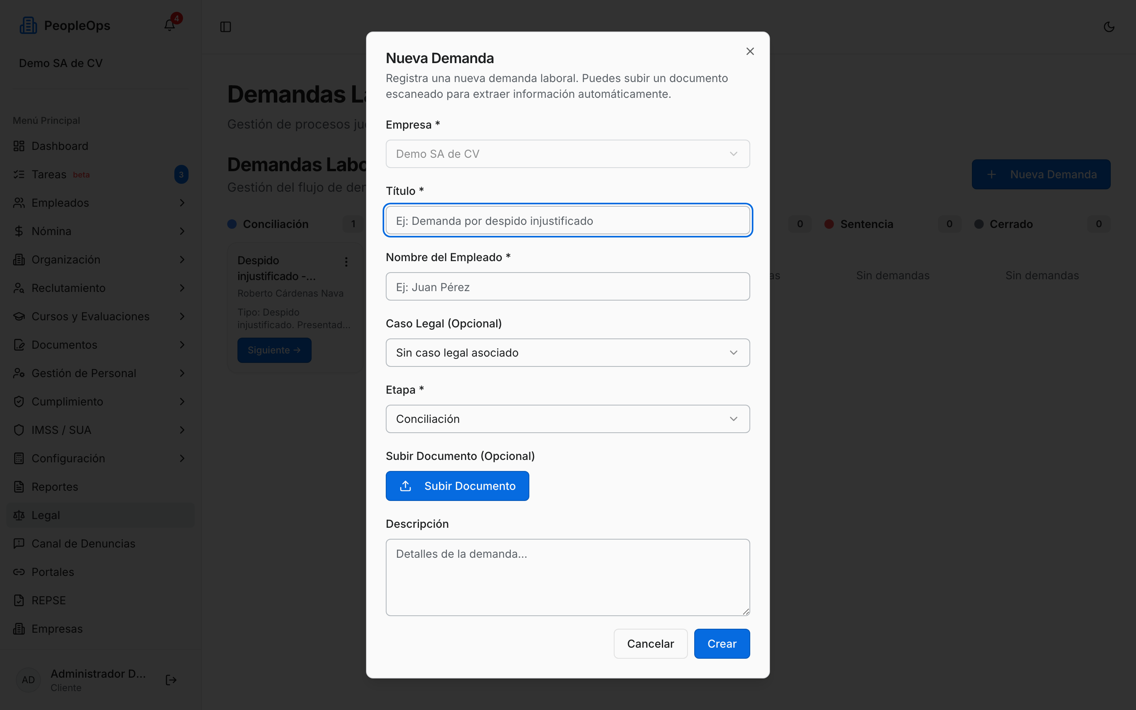Image resolution: width=1136 pixels, height=710 pixels.
Task: Click the Conciliación column header
Action: (276, 224)
